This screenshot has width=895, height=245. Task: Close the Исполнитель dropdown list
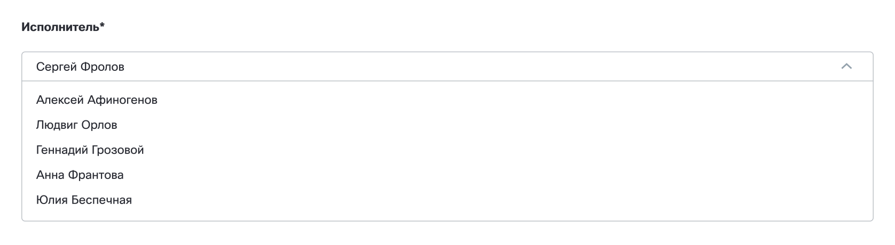tap(846, 67)
